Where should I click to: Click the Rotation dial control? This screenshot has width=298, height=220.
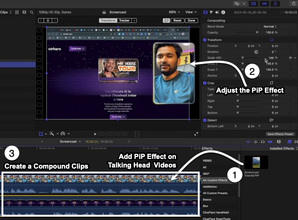256,52
